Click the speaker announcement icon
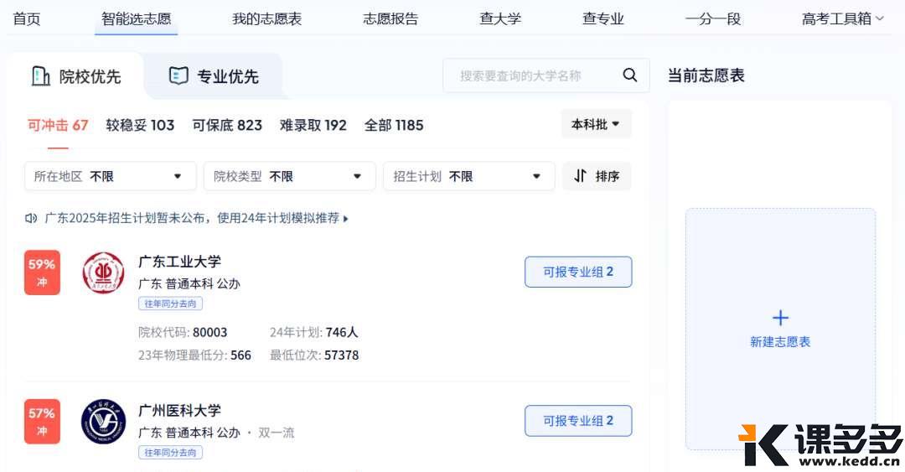905x472 pixels. [32, 218]
